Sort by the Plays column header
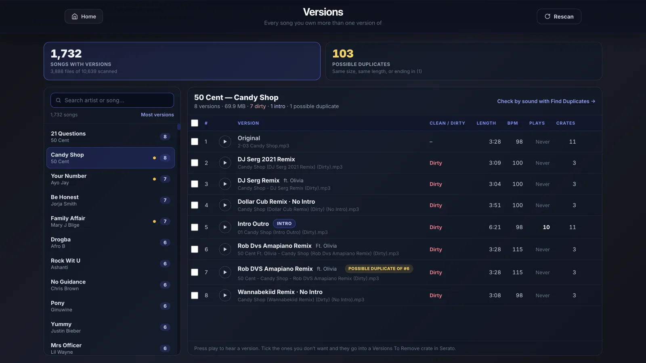 (537, 123)
